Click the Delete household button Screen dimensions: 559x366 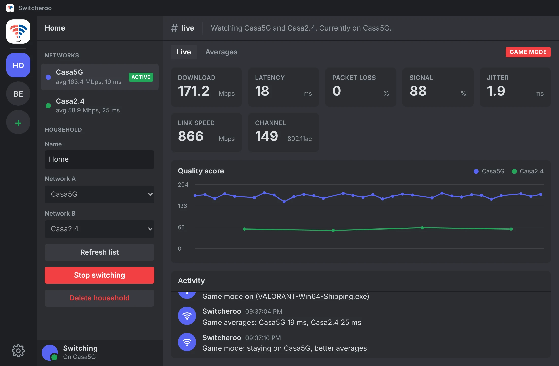pyautogui.click(x=100, y=298)
